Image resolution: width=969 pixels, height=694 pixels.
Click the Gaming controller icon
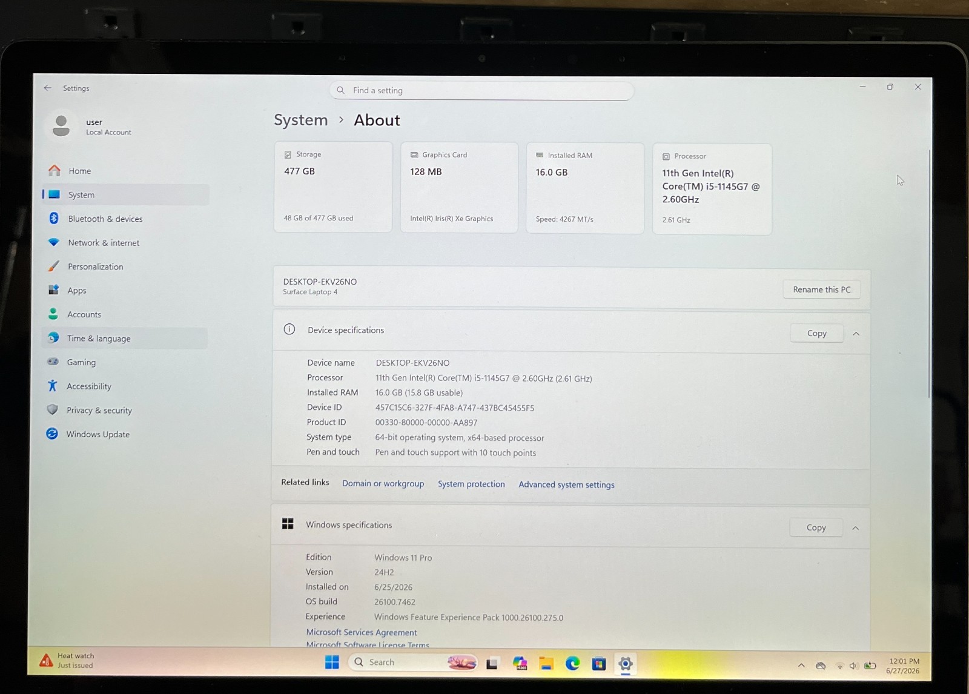[x=53, y=362]
